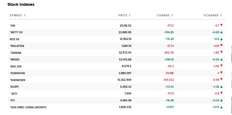Click Malaysia price 1,681.76
This screenshot has height=115, width=232.
(x=126, y=46)
